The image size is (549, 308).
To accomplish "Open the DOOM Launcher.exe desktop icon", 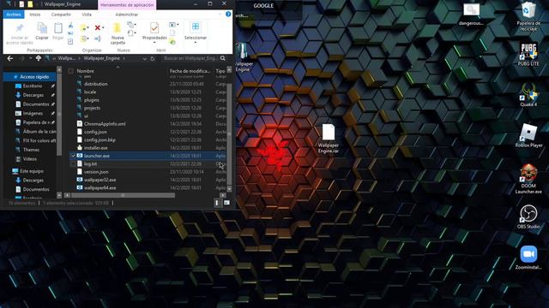I will point(528,179).
